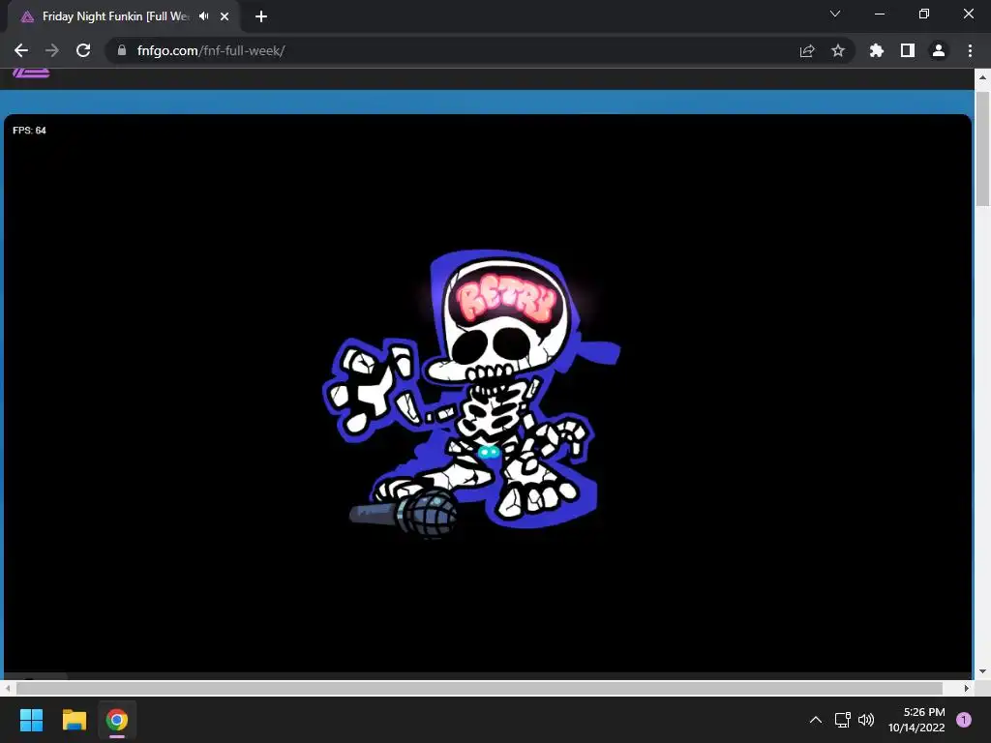Click the FPS: 64 counter text

click(29, 131)
